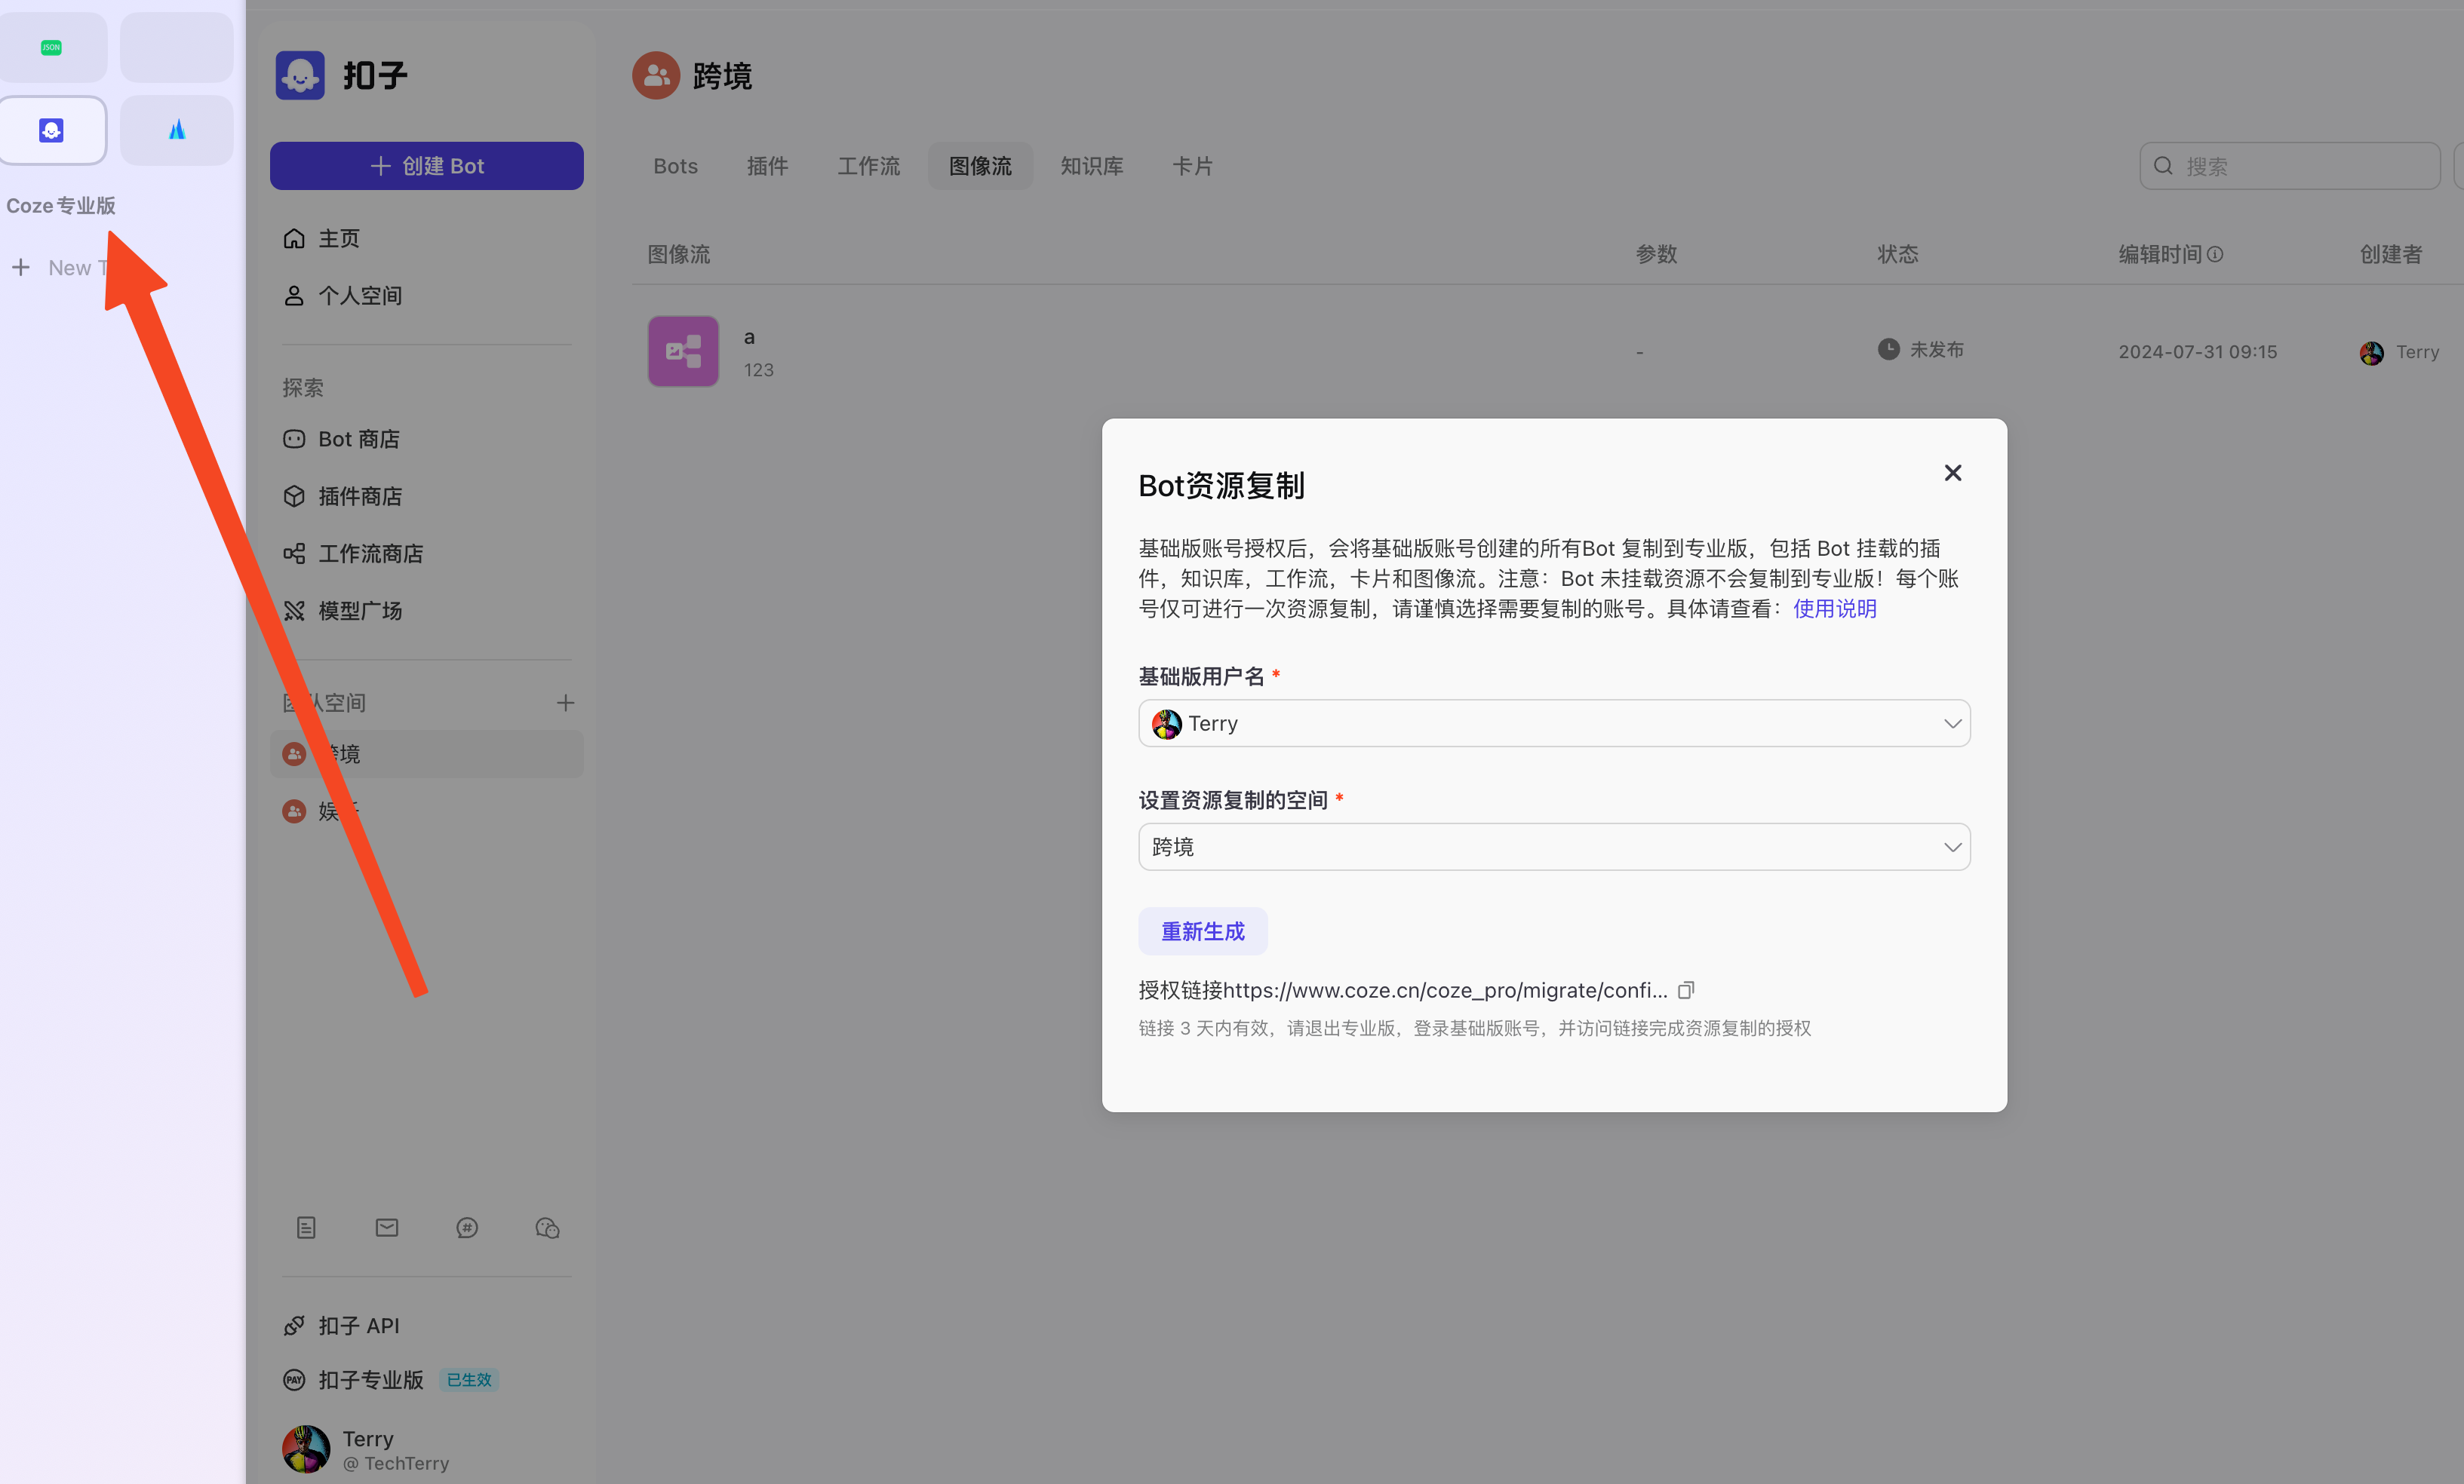Click the 2024-07-31 09:15 edit time cell
This screenshot has height=1484, width=2464.
coord(2198,351)
